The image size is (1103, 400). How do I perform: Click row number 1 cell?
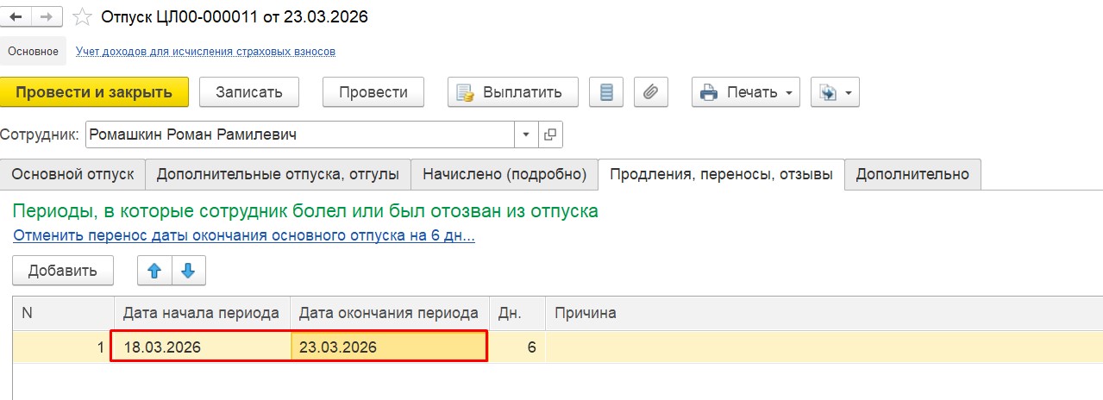coord(63,347)
